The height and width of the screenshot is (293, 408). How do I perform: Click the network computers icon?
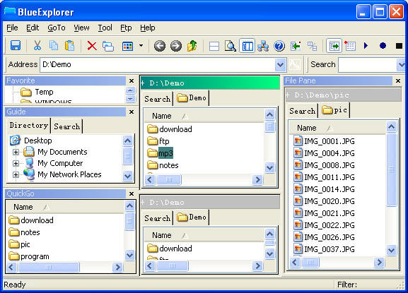pyautogui.click(x=263, y=46)
